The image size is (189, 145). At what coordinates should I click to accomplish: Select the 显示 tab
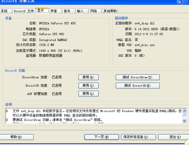42,11
